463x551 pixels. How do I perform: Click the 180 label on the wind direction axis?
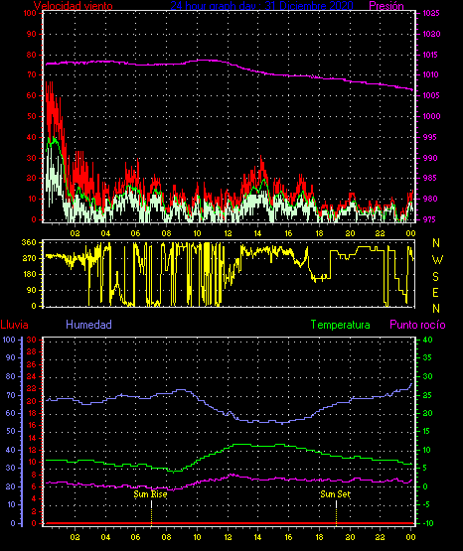pyautogui.click(x=29, y=274)
